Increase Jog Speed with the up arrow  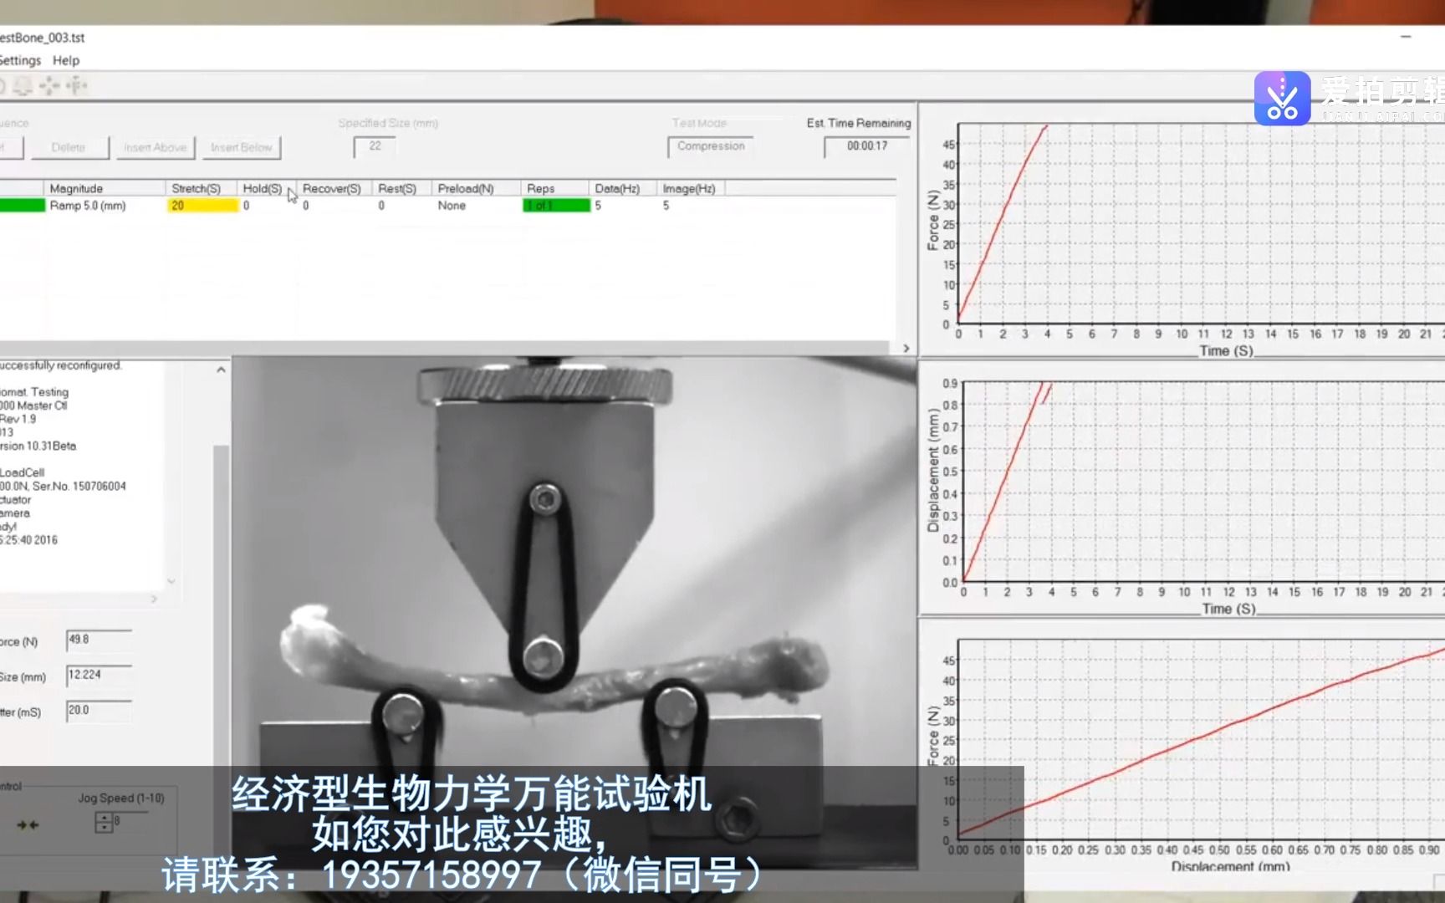coord(104,818)
